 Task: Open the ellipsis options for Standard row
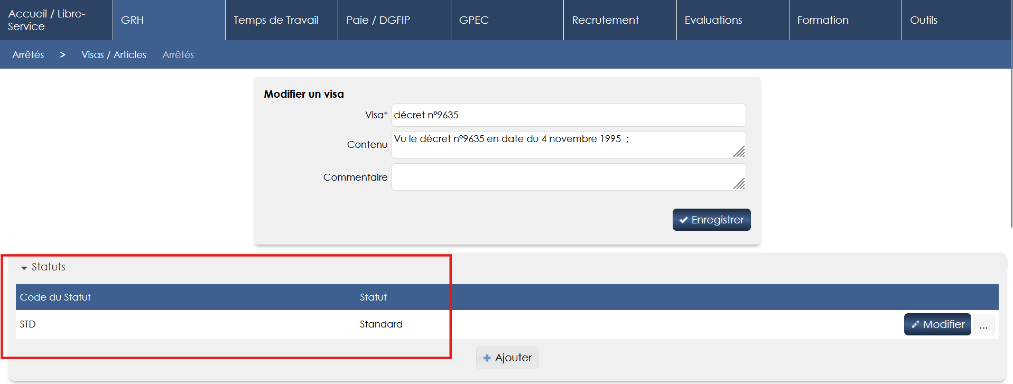pyautogui.click(x=983, y=325)
